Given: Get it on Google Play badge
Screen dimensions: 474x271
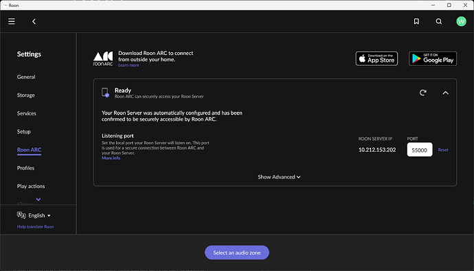Looking at the screenshot, I should pos(433,58).
